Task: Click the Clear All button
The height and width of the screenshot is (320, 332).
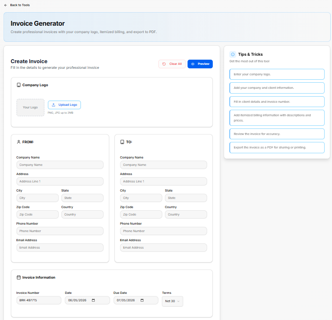Action: coord(172,64)
